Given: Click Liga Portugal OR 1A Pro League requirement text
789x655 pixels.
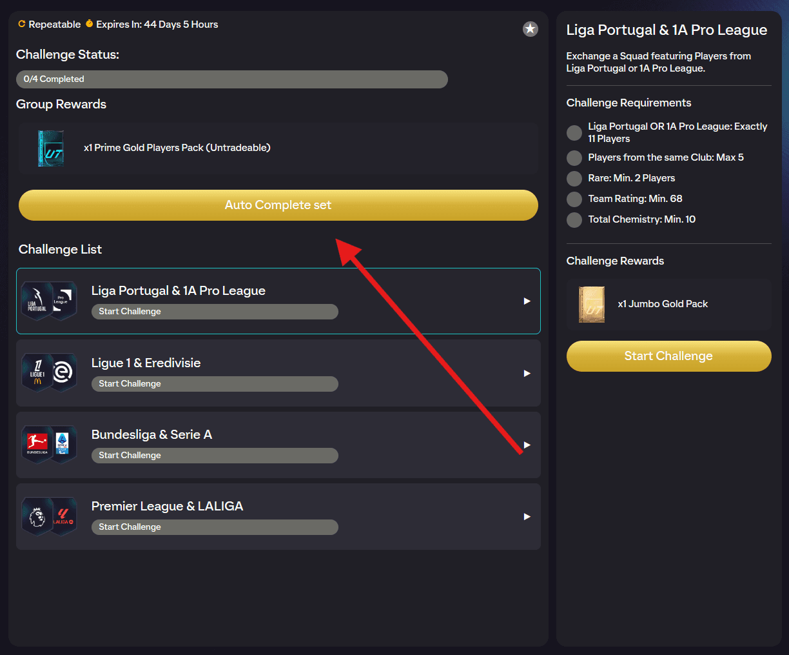Looking at the screenshot, I should (x=677, y=132).
